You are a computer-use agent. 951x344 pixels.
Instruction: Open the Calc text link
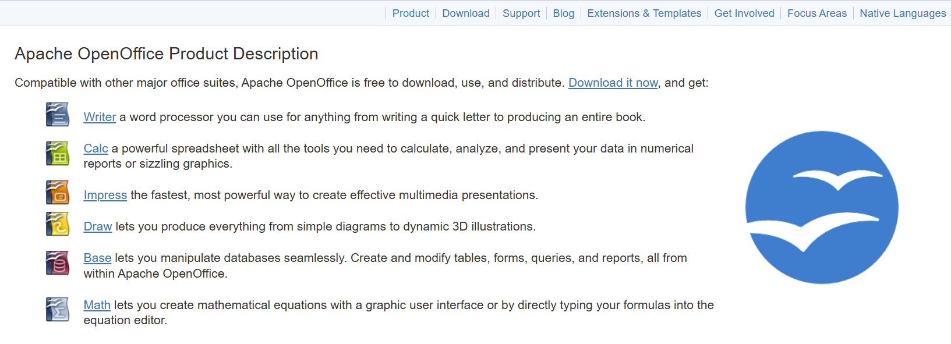pyautogui.click(x=96, y=148)
